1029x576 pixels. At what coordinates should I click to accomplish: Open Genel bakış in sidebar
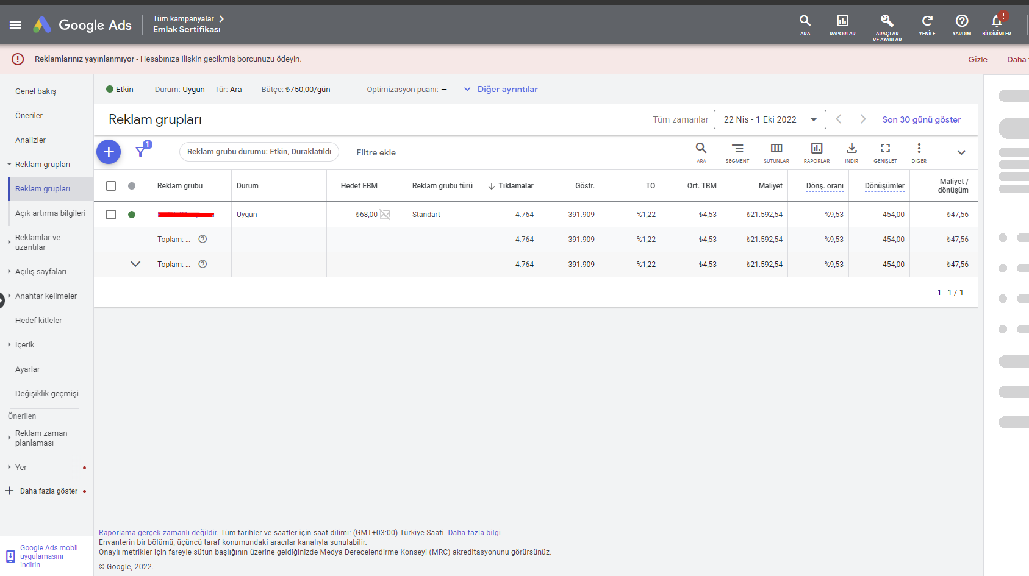[x=35, y=91]
